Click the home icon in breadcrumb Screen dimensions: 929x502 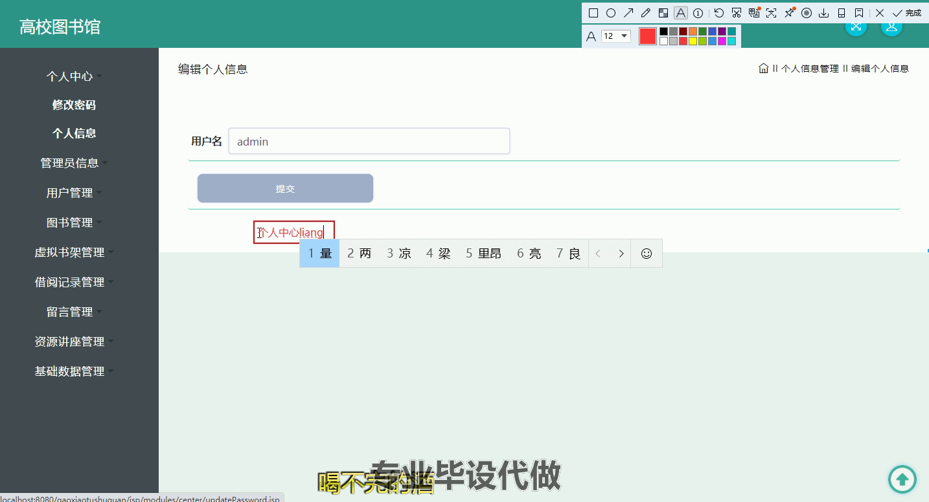pyautogui.click(x=764, y=68)
